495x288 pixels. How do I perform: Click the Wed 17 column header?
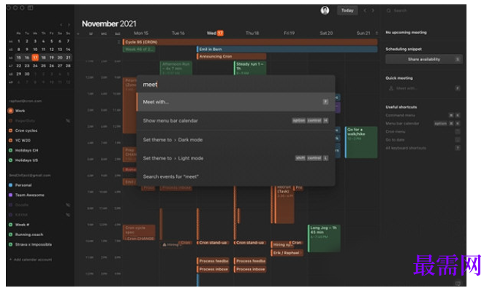tap(215, 33)
